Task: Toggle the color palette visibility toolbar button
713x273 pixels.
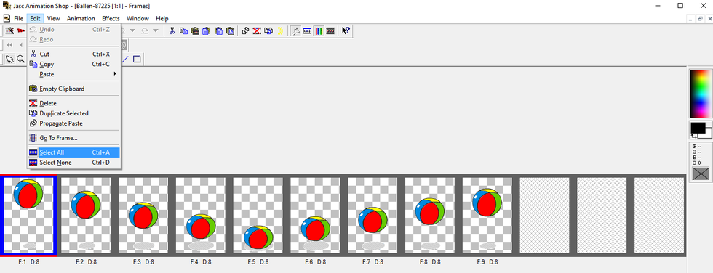Action: tap(319, 30)
